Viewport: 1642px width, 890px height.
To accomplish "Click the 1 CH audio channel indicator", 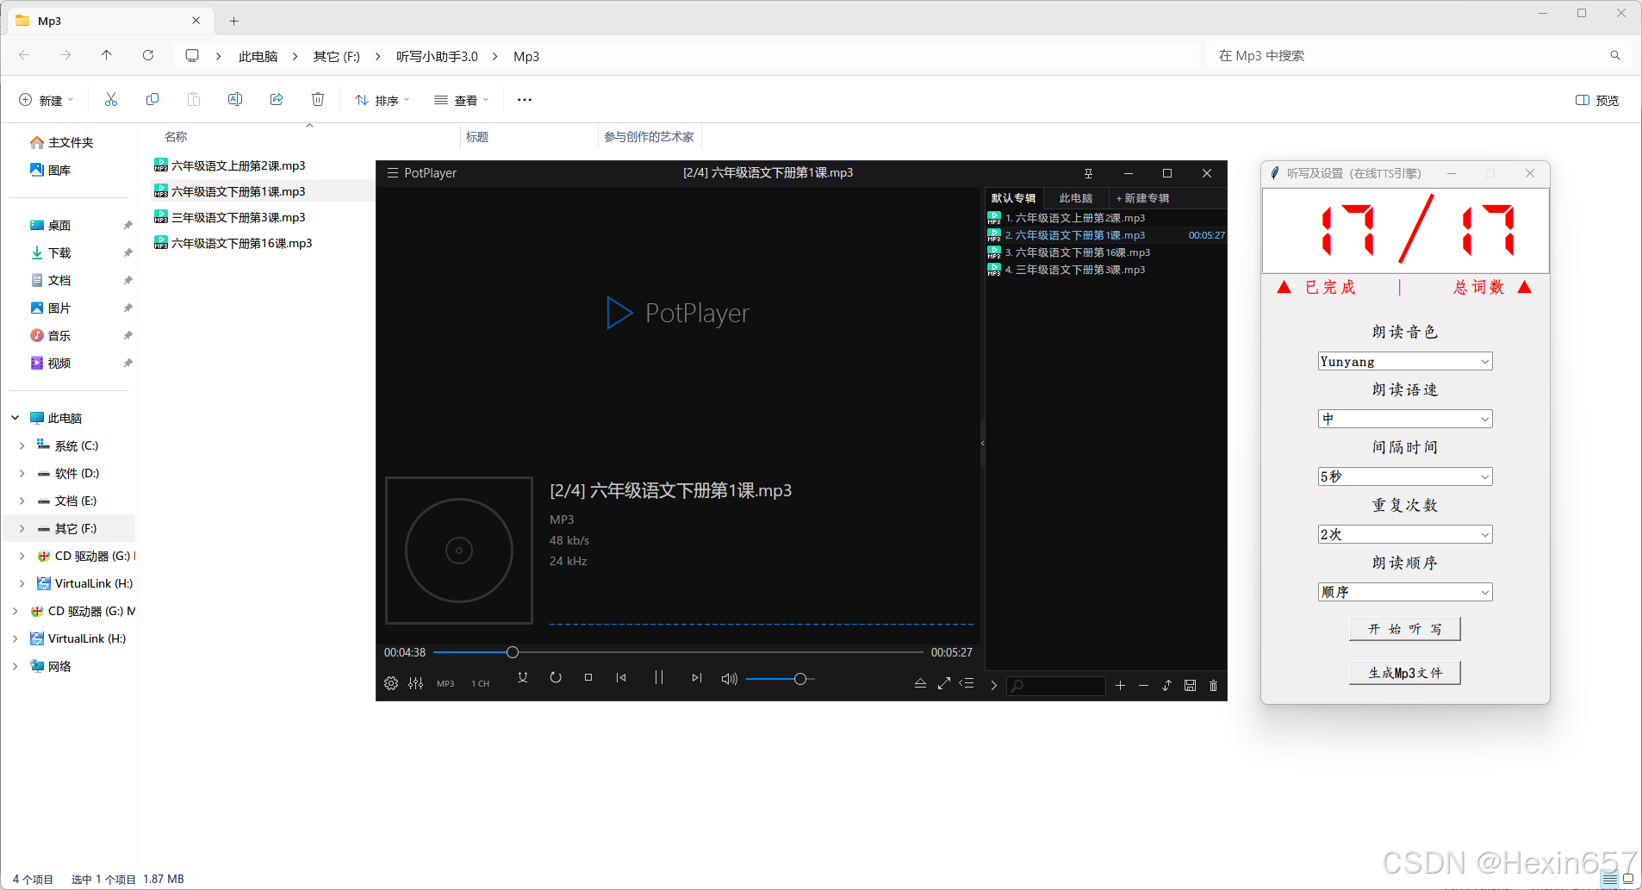I will [x=480, y=684].
